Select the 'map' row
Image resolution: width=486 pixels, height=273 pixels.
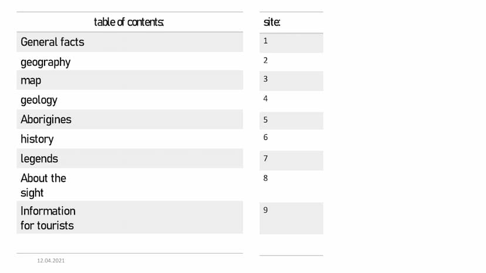(130, 80)
